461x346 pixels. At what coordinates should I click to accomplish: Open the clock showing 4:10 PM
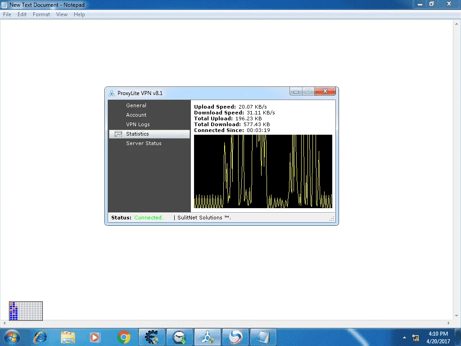438,337
